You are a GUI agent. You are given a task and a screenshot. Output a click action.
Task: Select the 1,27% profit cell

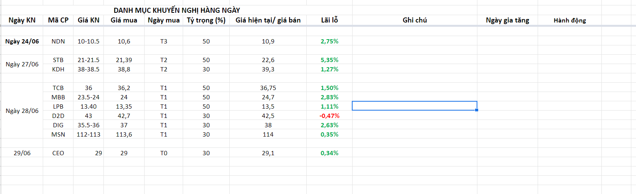(330, 69)
